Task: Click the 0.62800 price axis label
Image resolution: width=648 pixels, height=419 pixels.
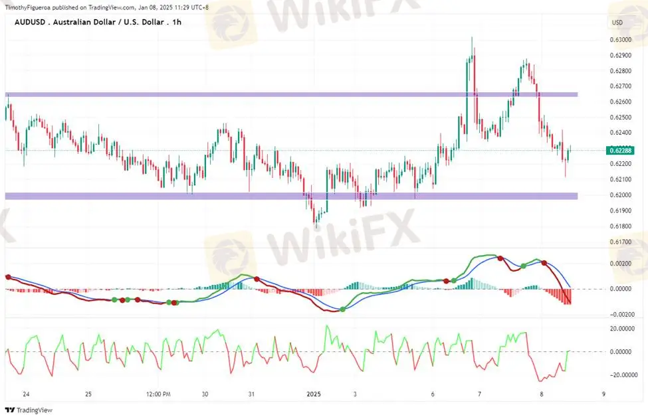Action: coord(621,71)
